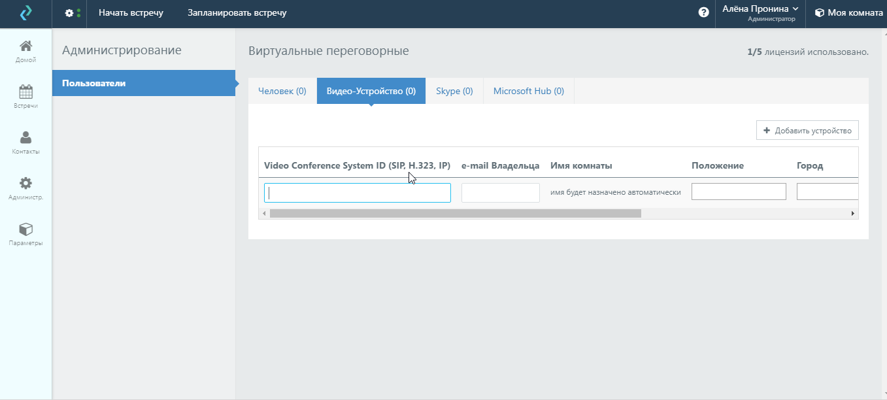887x400 pixels.
Task: Click Запланировать встречу in top bar
Action: 237,13
